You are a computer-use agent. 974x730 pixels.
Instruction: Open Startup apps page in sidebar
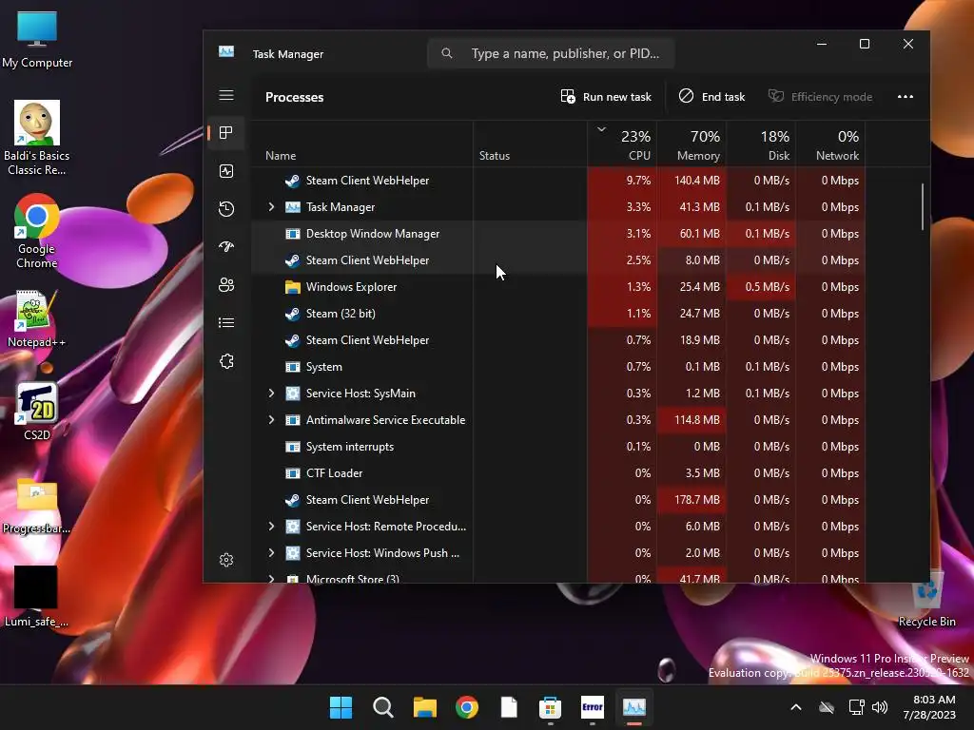pos(226,246)
